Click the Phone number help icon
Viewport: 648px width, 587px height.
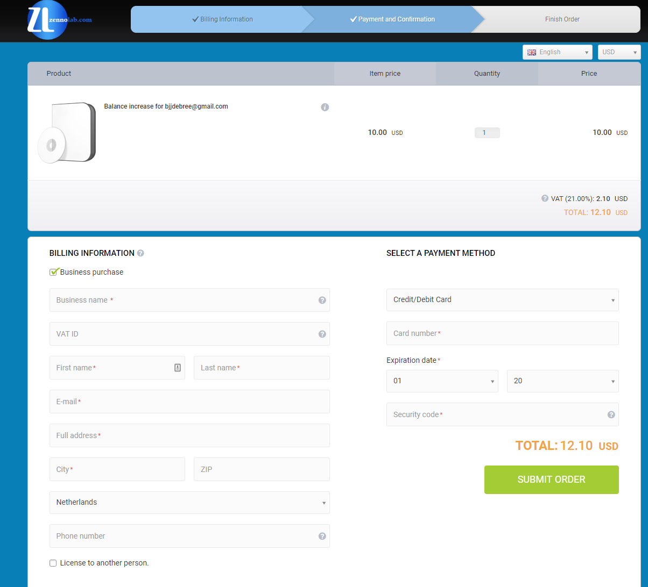(x=322, y=536)
